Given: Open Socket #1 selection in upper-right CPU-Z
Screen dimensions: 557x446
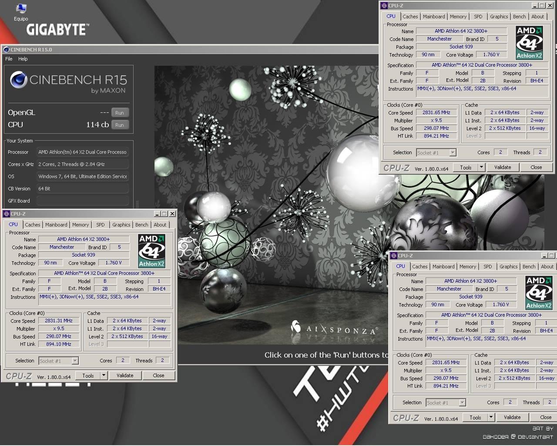Looking at the screenshot, I should click(436, 152).
